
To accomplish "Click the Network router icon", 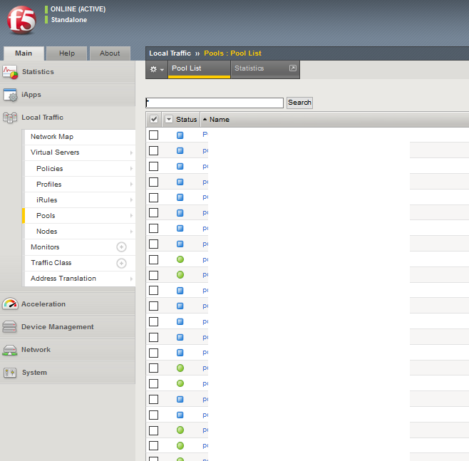I will [10, 350].
